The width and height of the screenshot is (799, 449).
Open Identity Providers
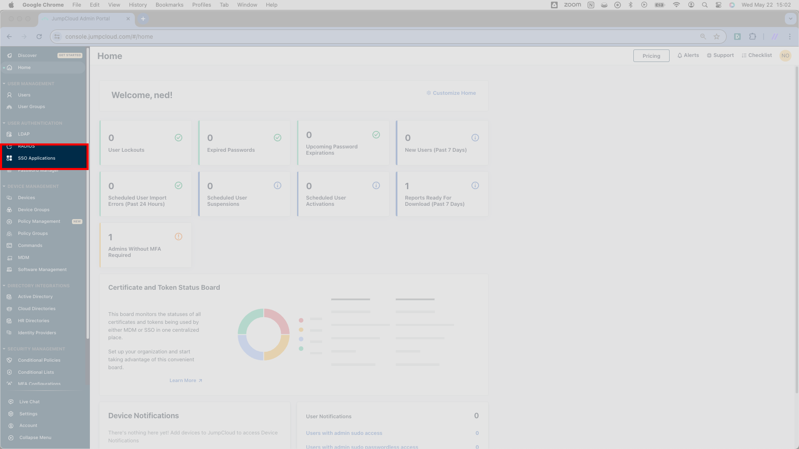pyautogui.click(x=37, y=333)
